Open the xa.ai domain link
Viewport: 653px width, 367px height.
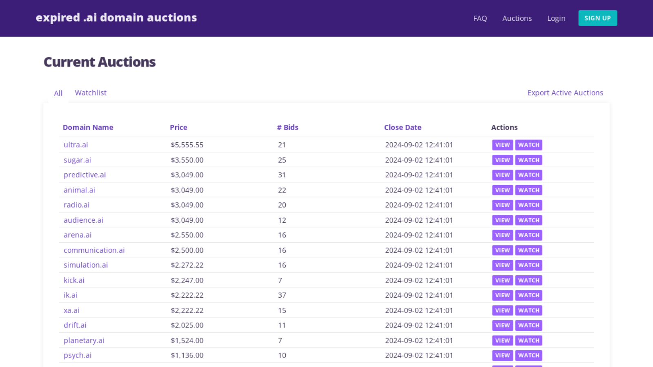pos(71,310)
